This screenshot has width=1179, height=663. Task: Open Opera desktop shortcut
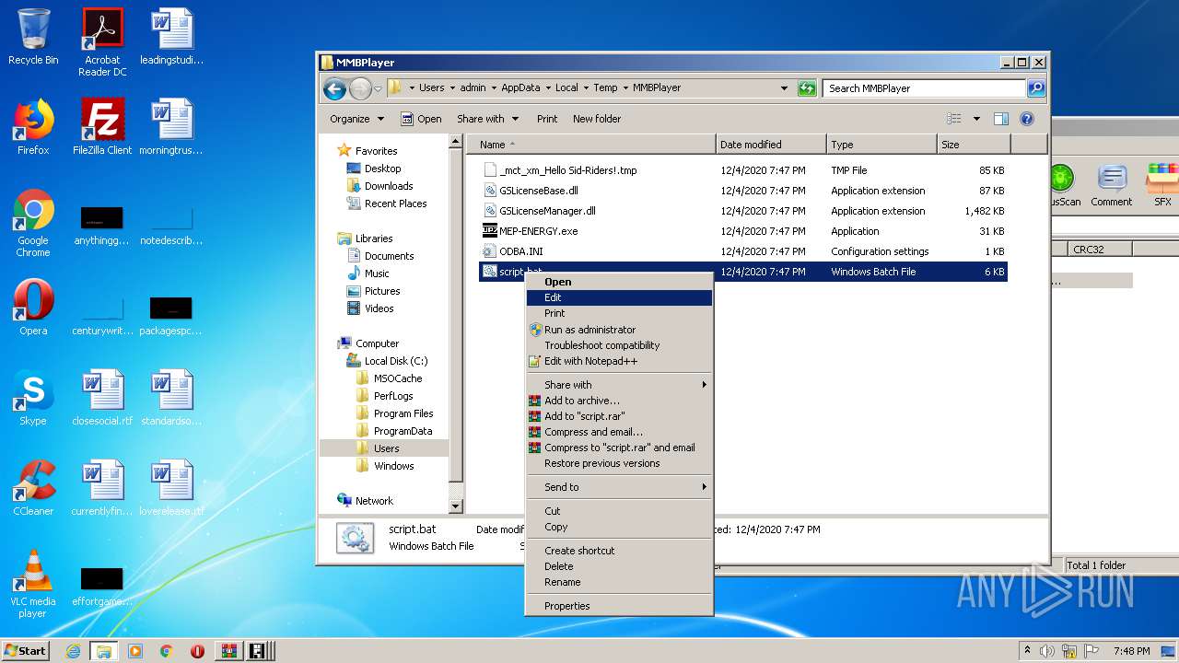(33, 307)
